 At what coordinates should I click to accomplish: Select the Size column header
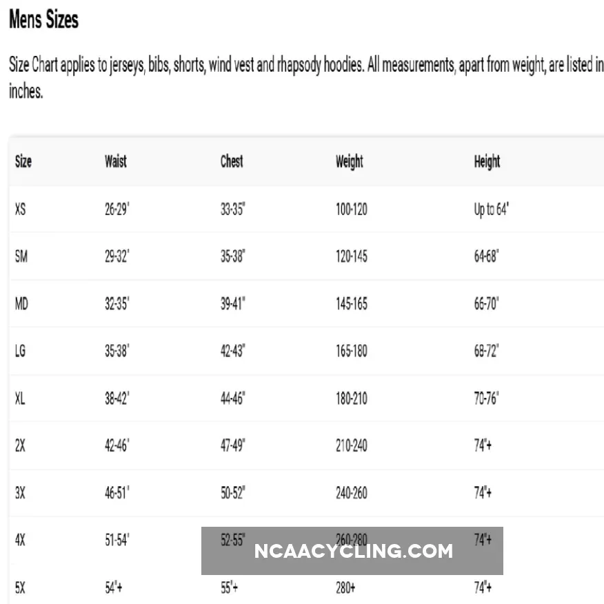pos(23,162)
